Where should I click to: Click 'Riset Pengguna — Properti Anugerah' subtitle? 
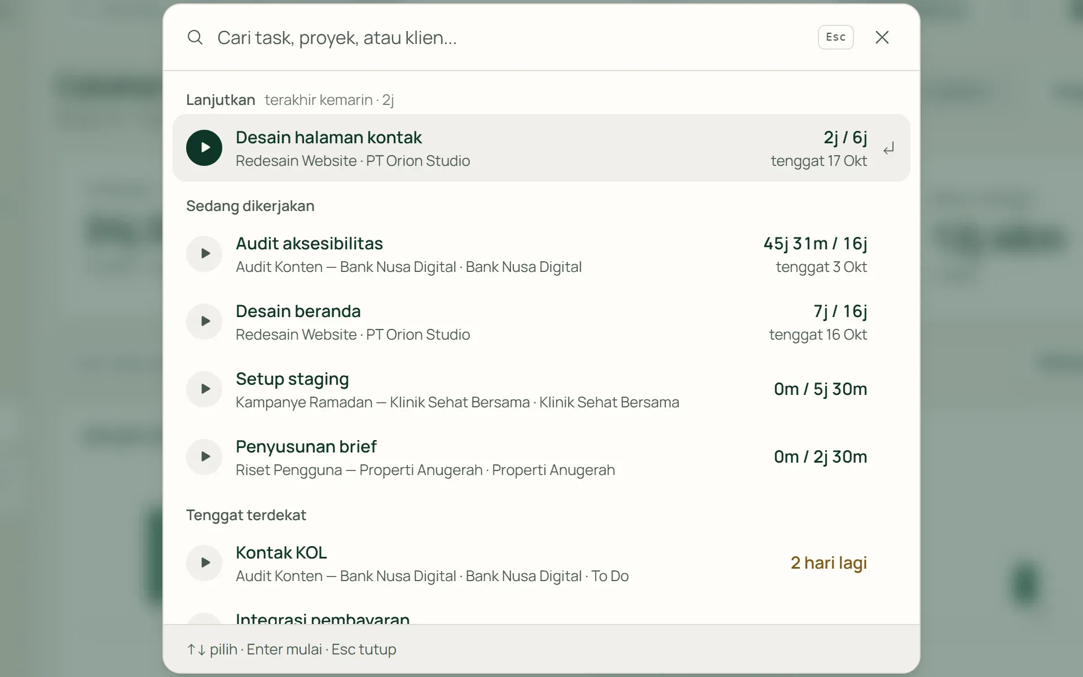point(359,470)
